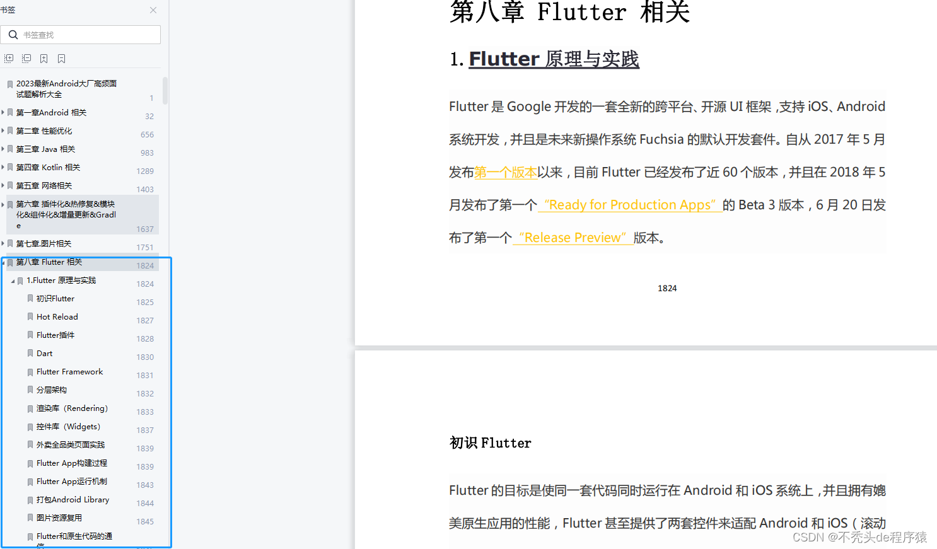
Task: Click page number 1845 in the bookmark list
Action: coord(145,522)
